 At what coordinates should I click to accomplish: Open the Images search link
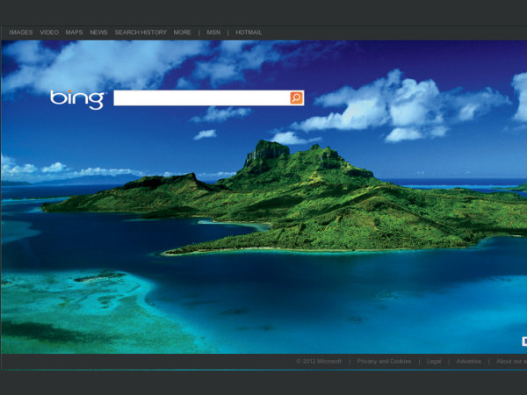point(21,32)
